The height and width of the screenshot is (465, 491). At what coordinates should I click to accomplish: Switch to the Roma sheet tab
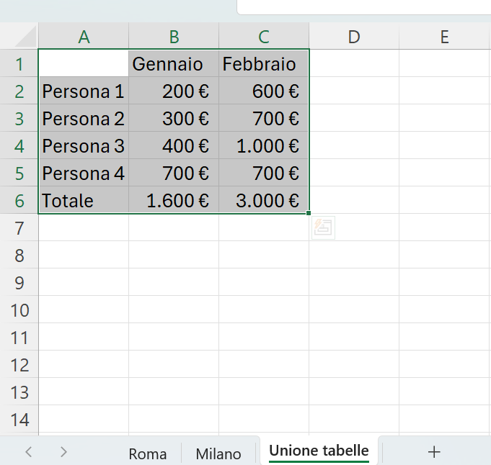point(148,453)
